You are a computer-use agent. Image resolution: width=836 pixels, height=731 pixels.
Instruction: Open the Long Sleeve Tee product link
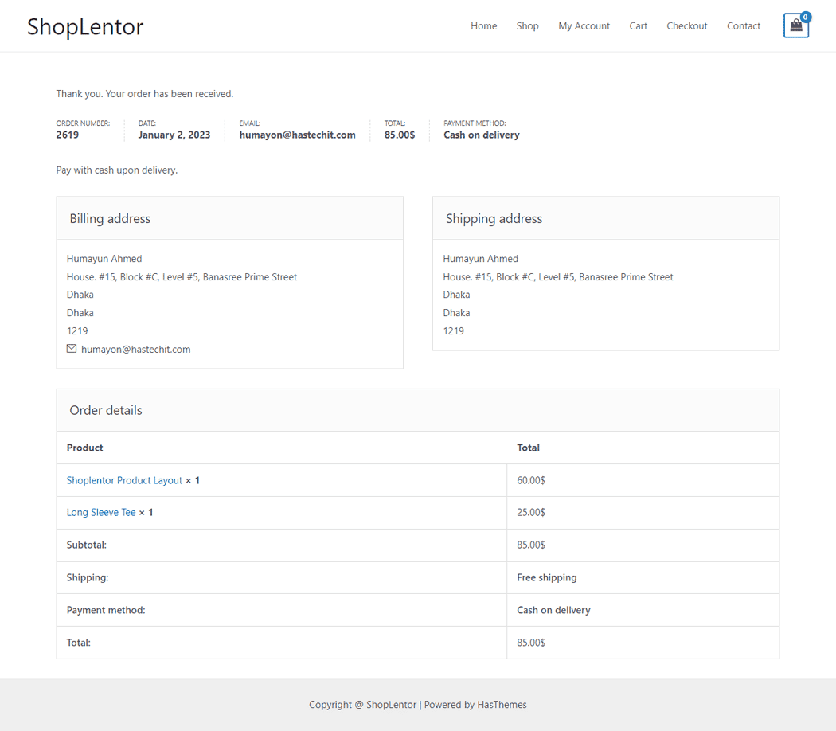[x=101, y=513]
